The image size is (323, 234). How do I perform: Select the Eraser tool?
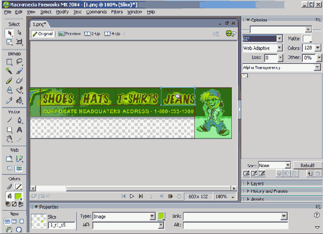[x=19, y=80]
